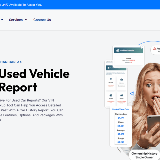
Task: Click the Vehicle Summary header icon
Action: [109, 68]
